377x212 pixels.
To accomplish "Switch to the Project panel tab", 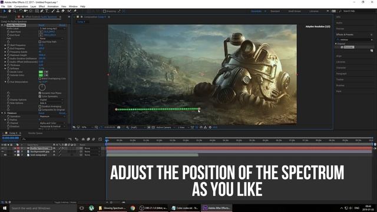I will (4, 17).
